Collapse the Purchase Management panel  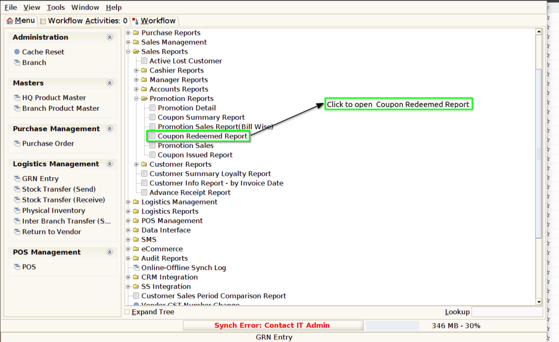point(110,129)
